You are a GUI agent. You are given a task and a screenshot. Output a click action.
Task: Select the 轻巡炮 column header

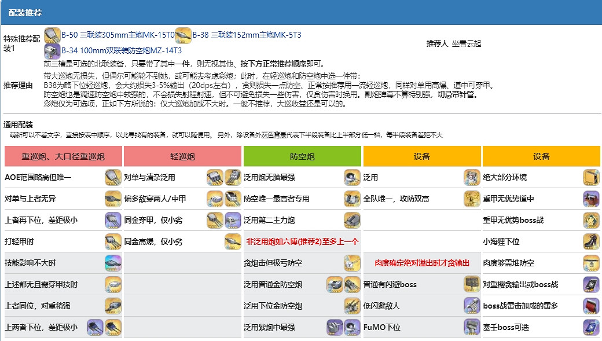182,156
